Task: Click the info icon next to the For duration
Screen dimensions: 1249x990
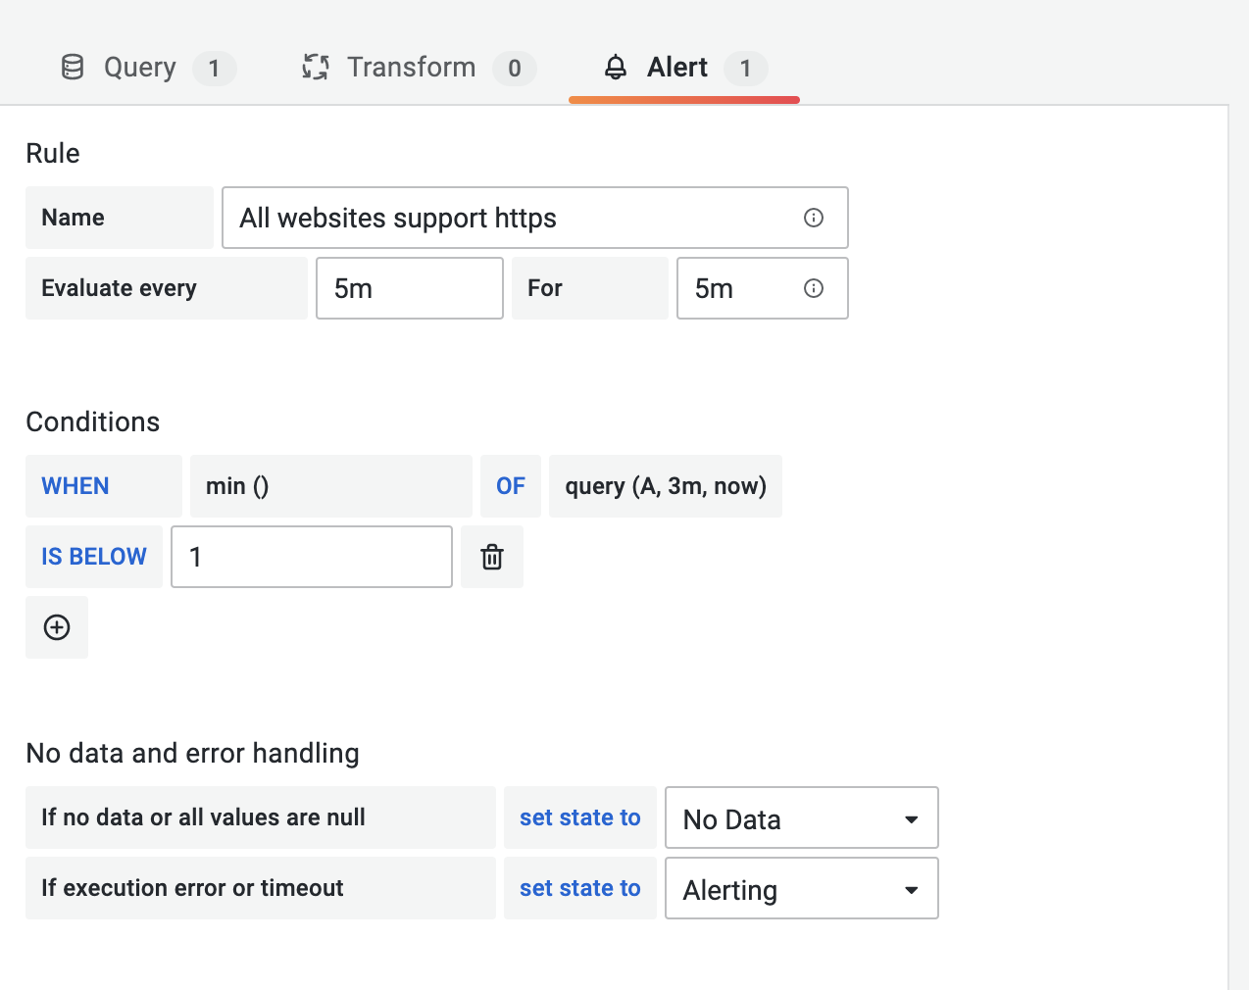Action: 813,288
